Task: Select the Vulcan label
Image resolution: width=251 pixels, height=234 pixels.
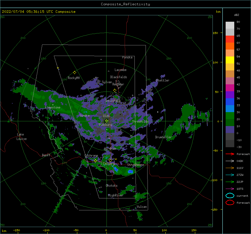Action: 142,207
